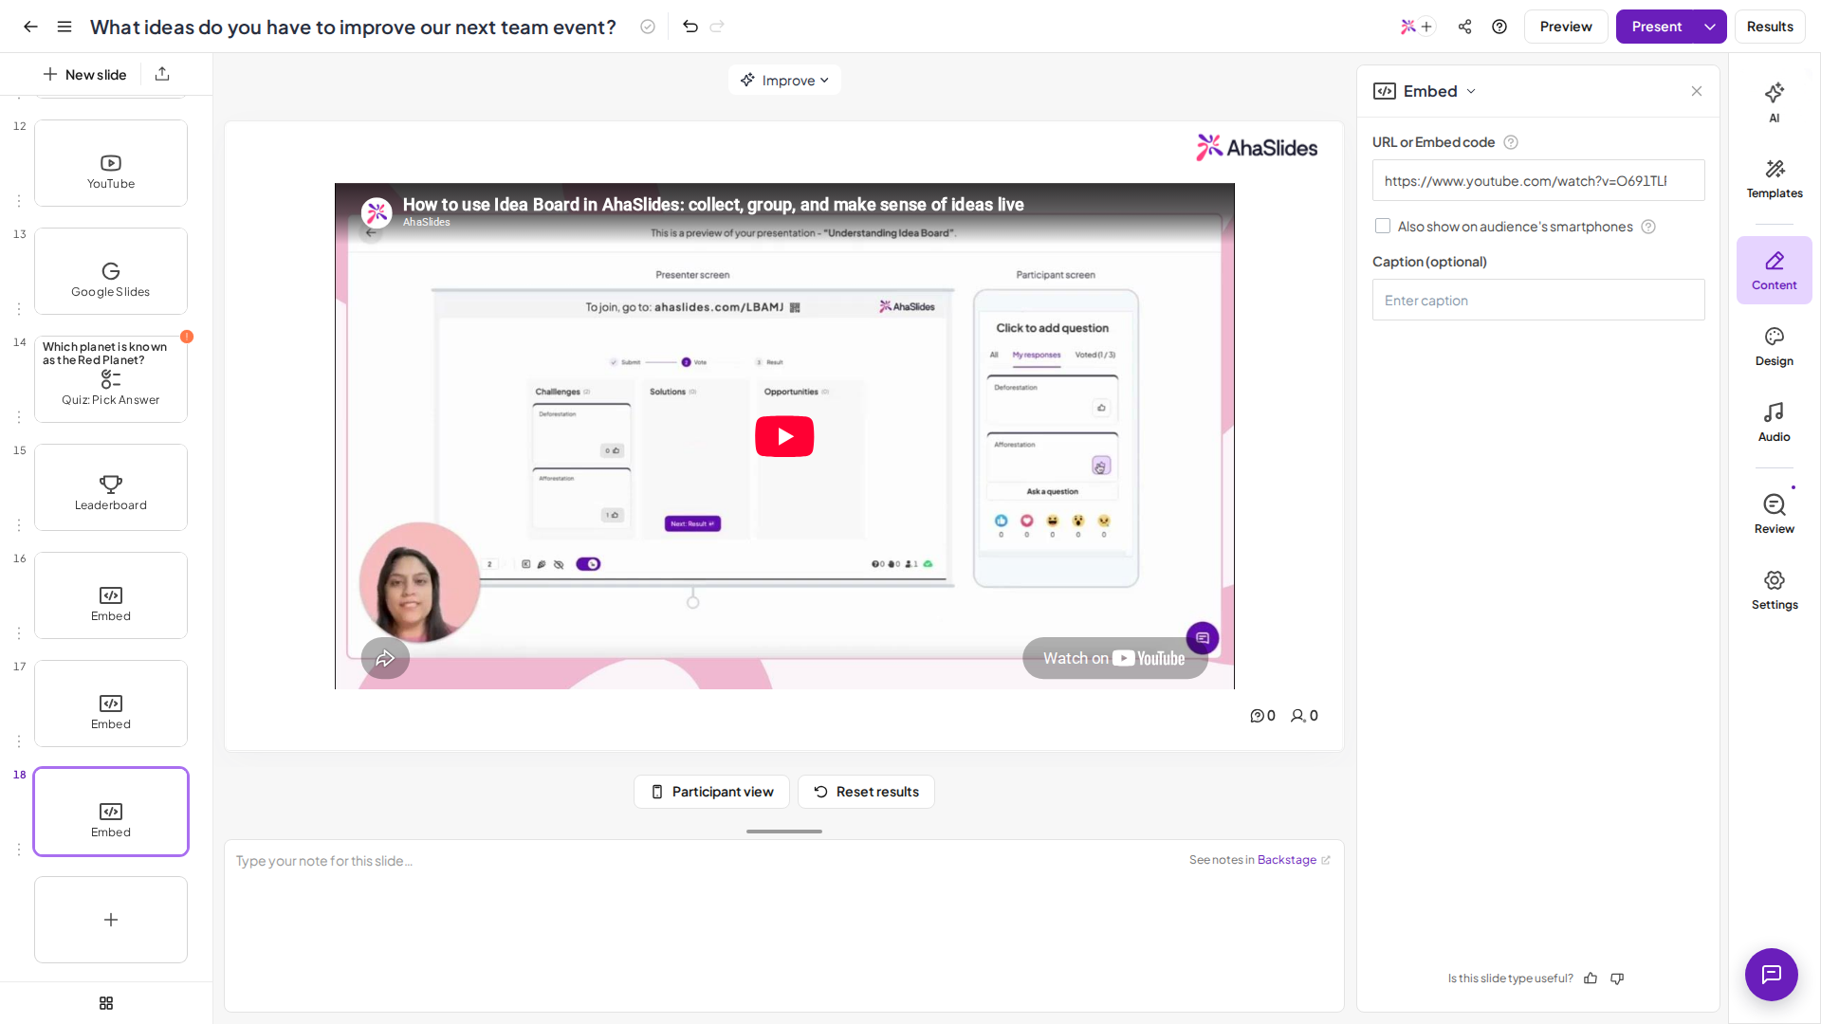Click thumbs down for slide type useful
This screenshot has height=1024, width=1821.
pyautogui.click(x=1617, y=978)
